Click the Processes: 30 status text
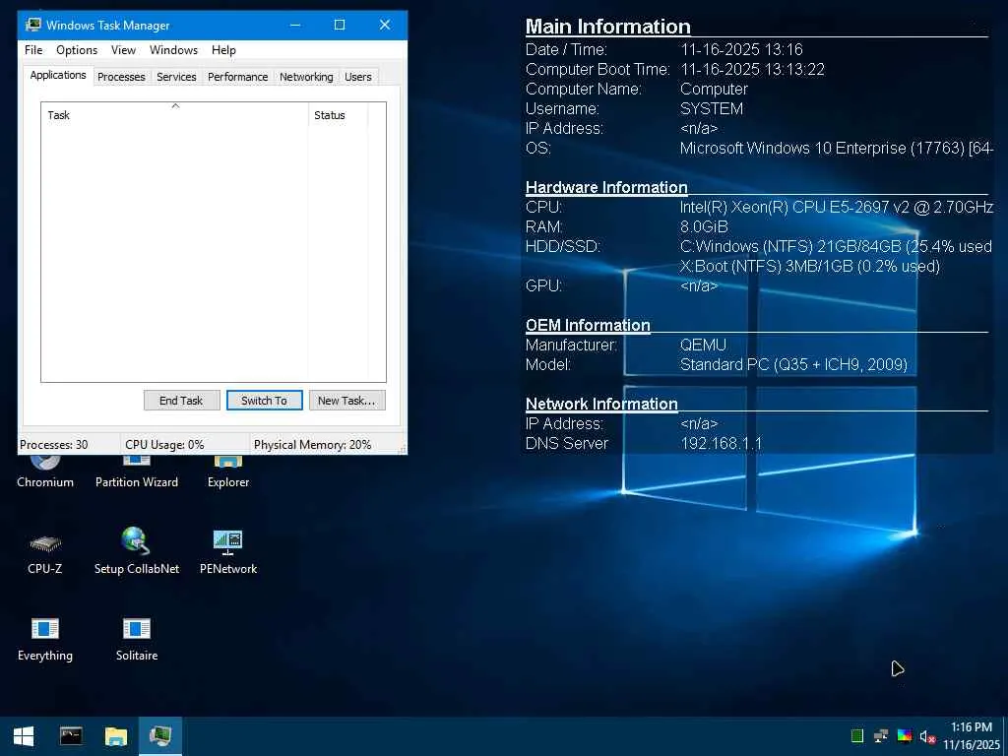Screen dimensions: 1008x756 [x=54, y=445]
